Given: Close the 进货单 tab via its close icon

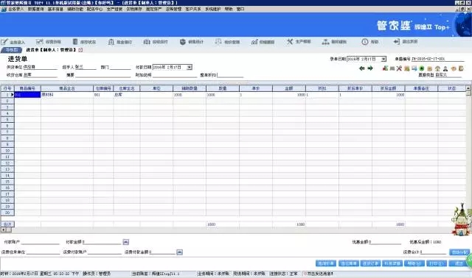Looking at the screenshot, I should coord(80,50).
